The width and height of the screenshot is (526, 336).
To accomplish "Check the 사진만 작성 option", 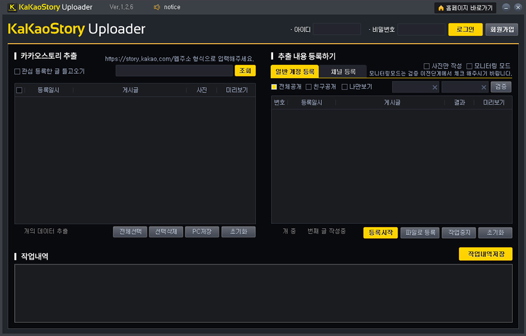I will tap(427, 66).
